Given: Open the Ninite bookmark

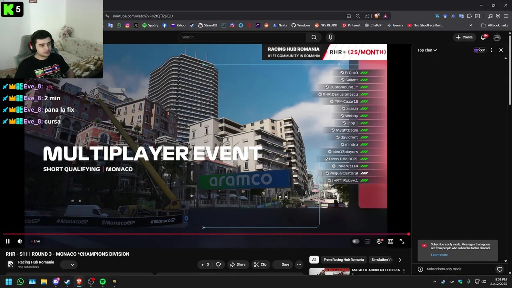Looking at the screenshot, I should pos(280,25).
